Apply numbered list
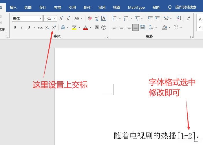203x145 pixels. pyautogui.click(x=126, y=18)
